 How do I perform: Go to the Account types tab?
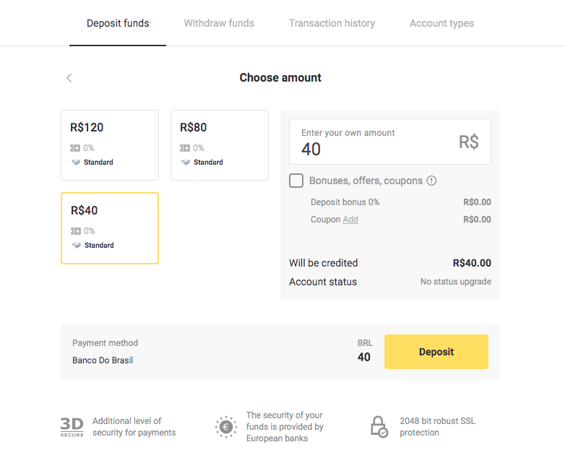click(x=441, y=23)
